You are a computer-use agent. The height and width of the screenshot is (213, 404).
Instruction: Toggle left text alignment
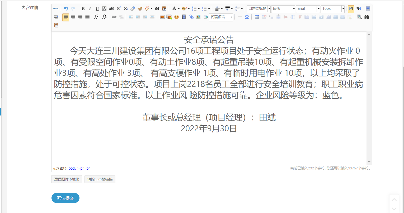(66, 17)
